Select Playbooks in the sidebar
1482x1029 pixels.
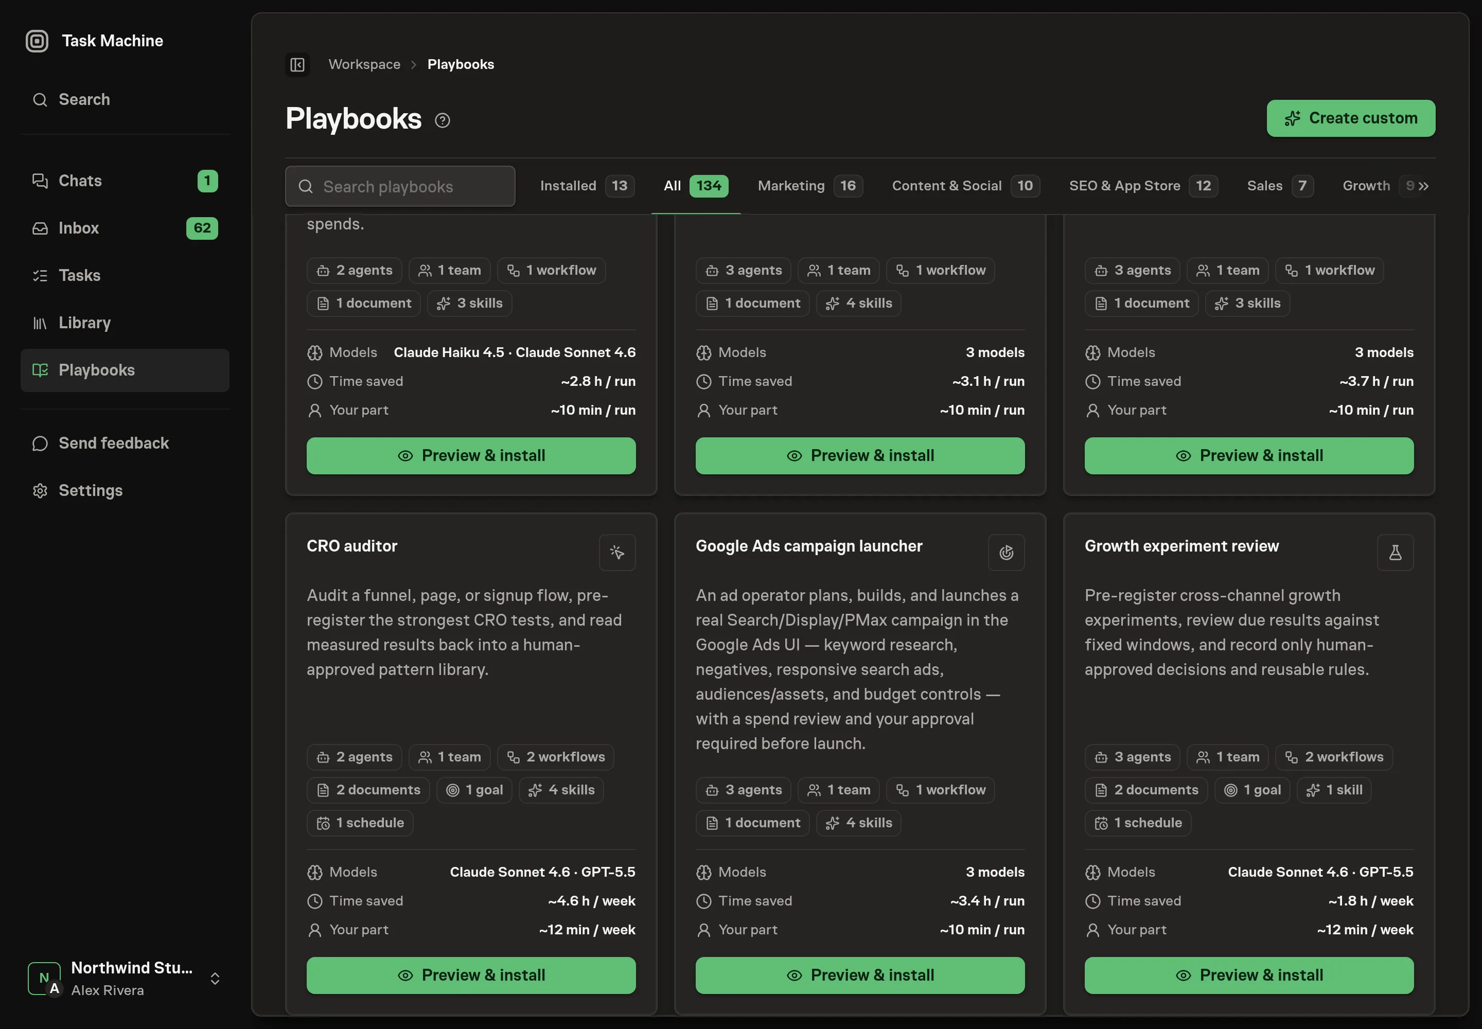[125, 370]
